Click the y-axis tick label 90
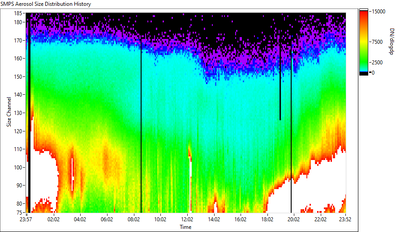This screenshot has width=396, height=232. point(19,186)
